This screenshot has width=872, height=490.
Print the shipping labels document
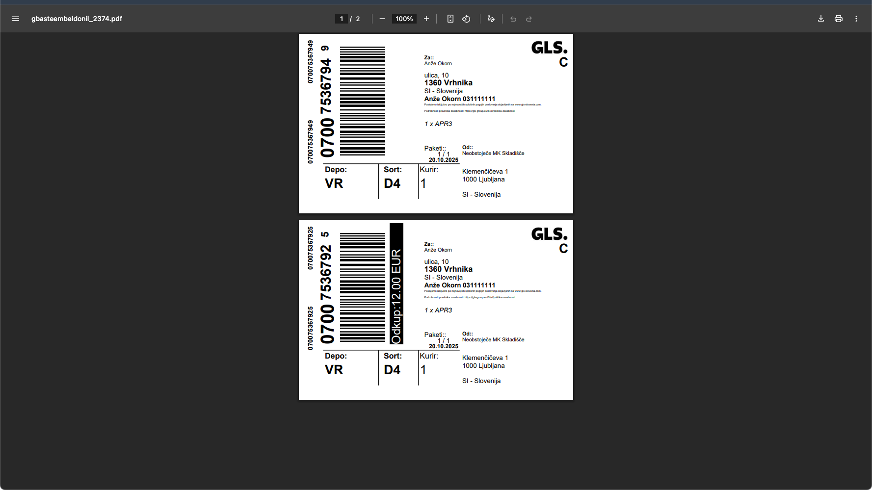839,19
